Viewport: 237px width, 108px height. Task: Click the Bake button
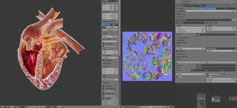[x=206, y=62]
